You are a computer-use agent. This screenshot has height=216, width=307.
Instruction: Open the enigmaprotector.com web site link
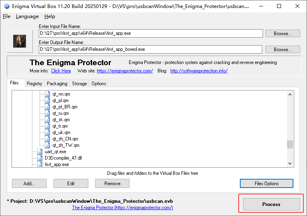(125, 71)
